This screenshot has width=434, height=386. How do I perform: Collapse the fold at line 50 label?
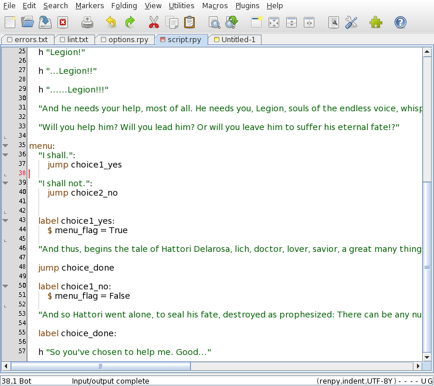[5, 286]
